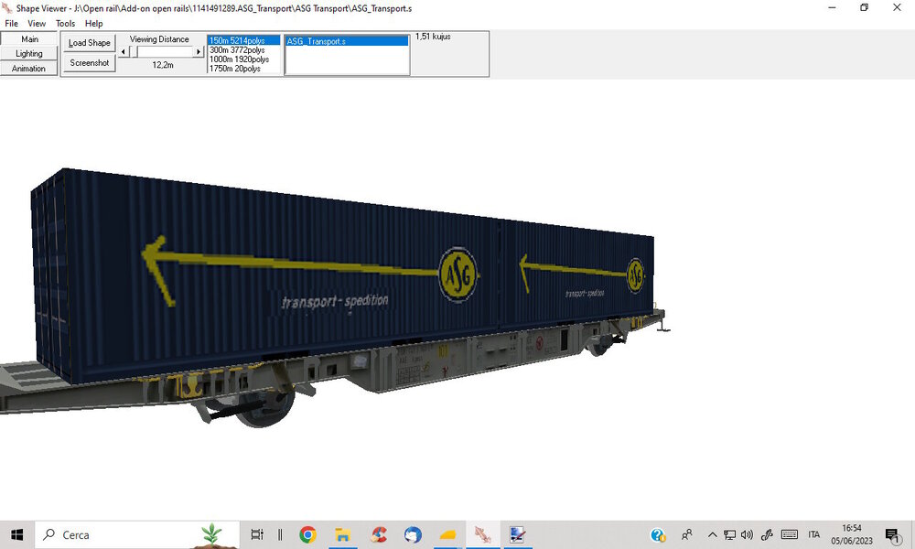This screenshot has width=915, height=549.
Task: Open the clock showing 16:54
Action: tap(852, 534)
